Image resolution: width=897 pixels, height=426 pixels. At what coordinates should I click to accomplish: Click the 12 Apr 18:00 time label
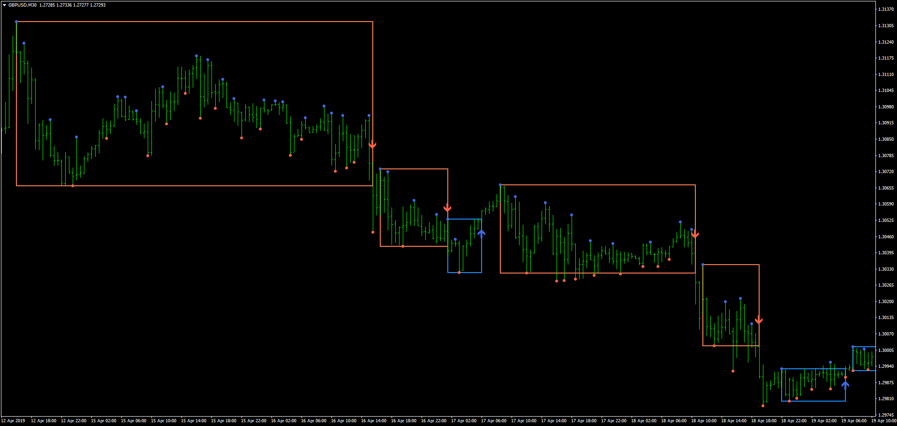(44, 421)
